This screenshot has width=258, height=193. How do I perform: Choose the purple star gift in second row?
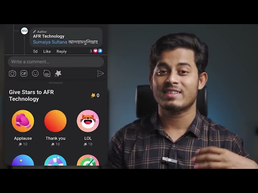[23, 160]
